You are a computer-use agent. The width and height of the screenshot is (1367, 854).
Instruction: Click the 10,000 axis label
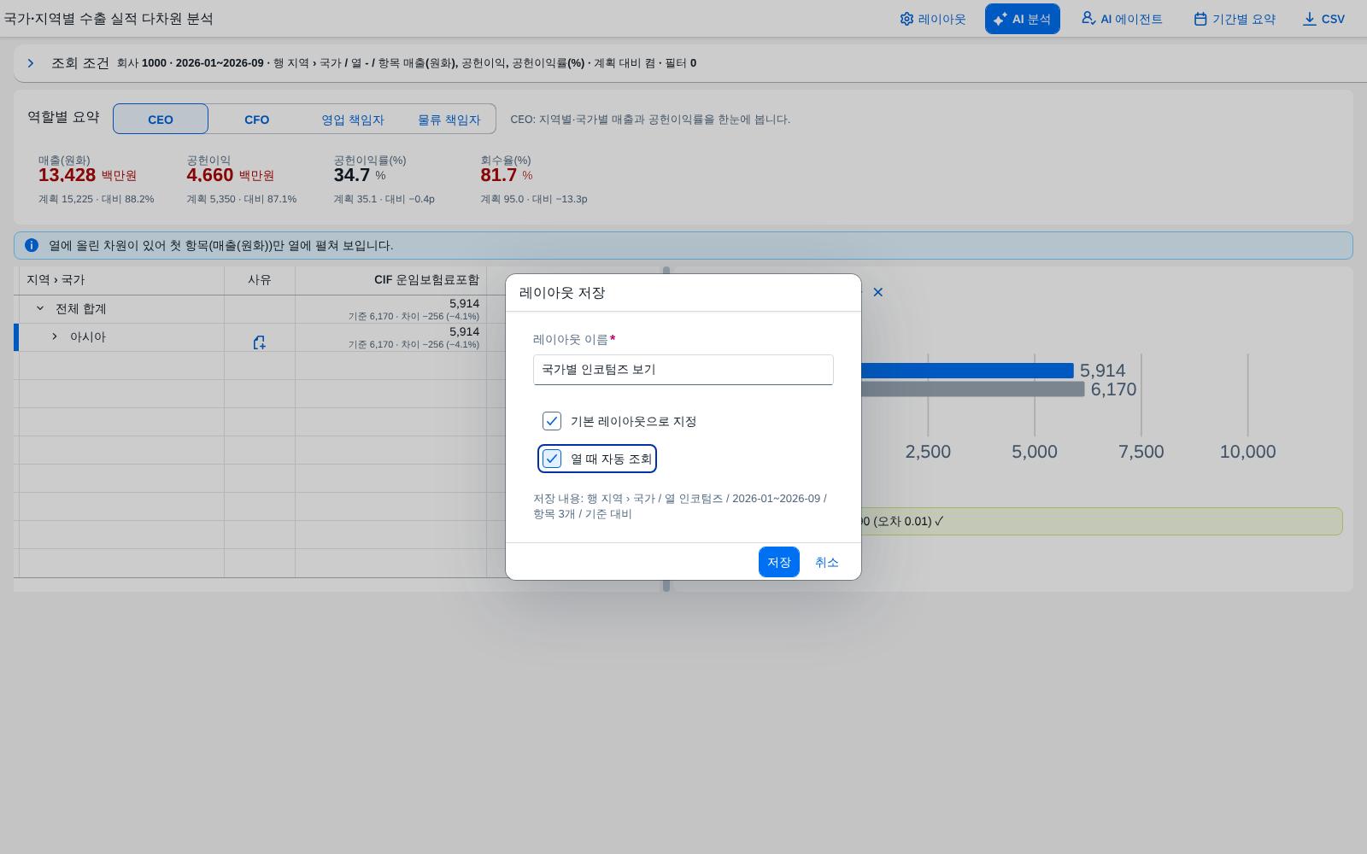tap(1247, 452)
